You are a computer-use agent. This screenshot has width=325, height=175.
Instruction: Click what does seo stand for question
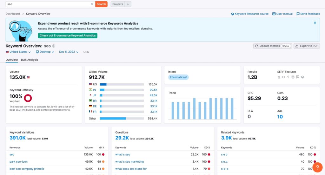[131, 169]
